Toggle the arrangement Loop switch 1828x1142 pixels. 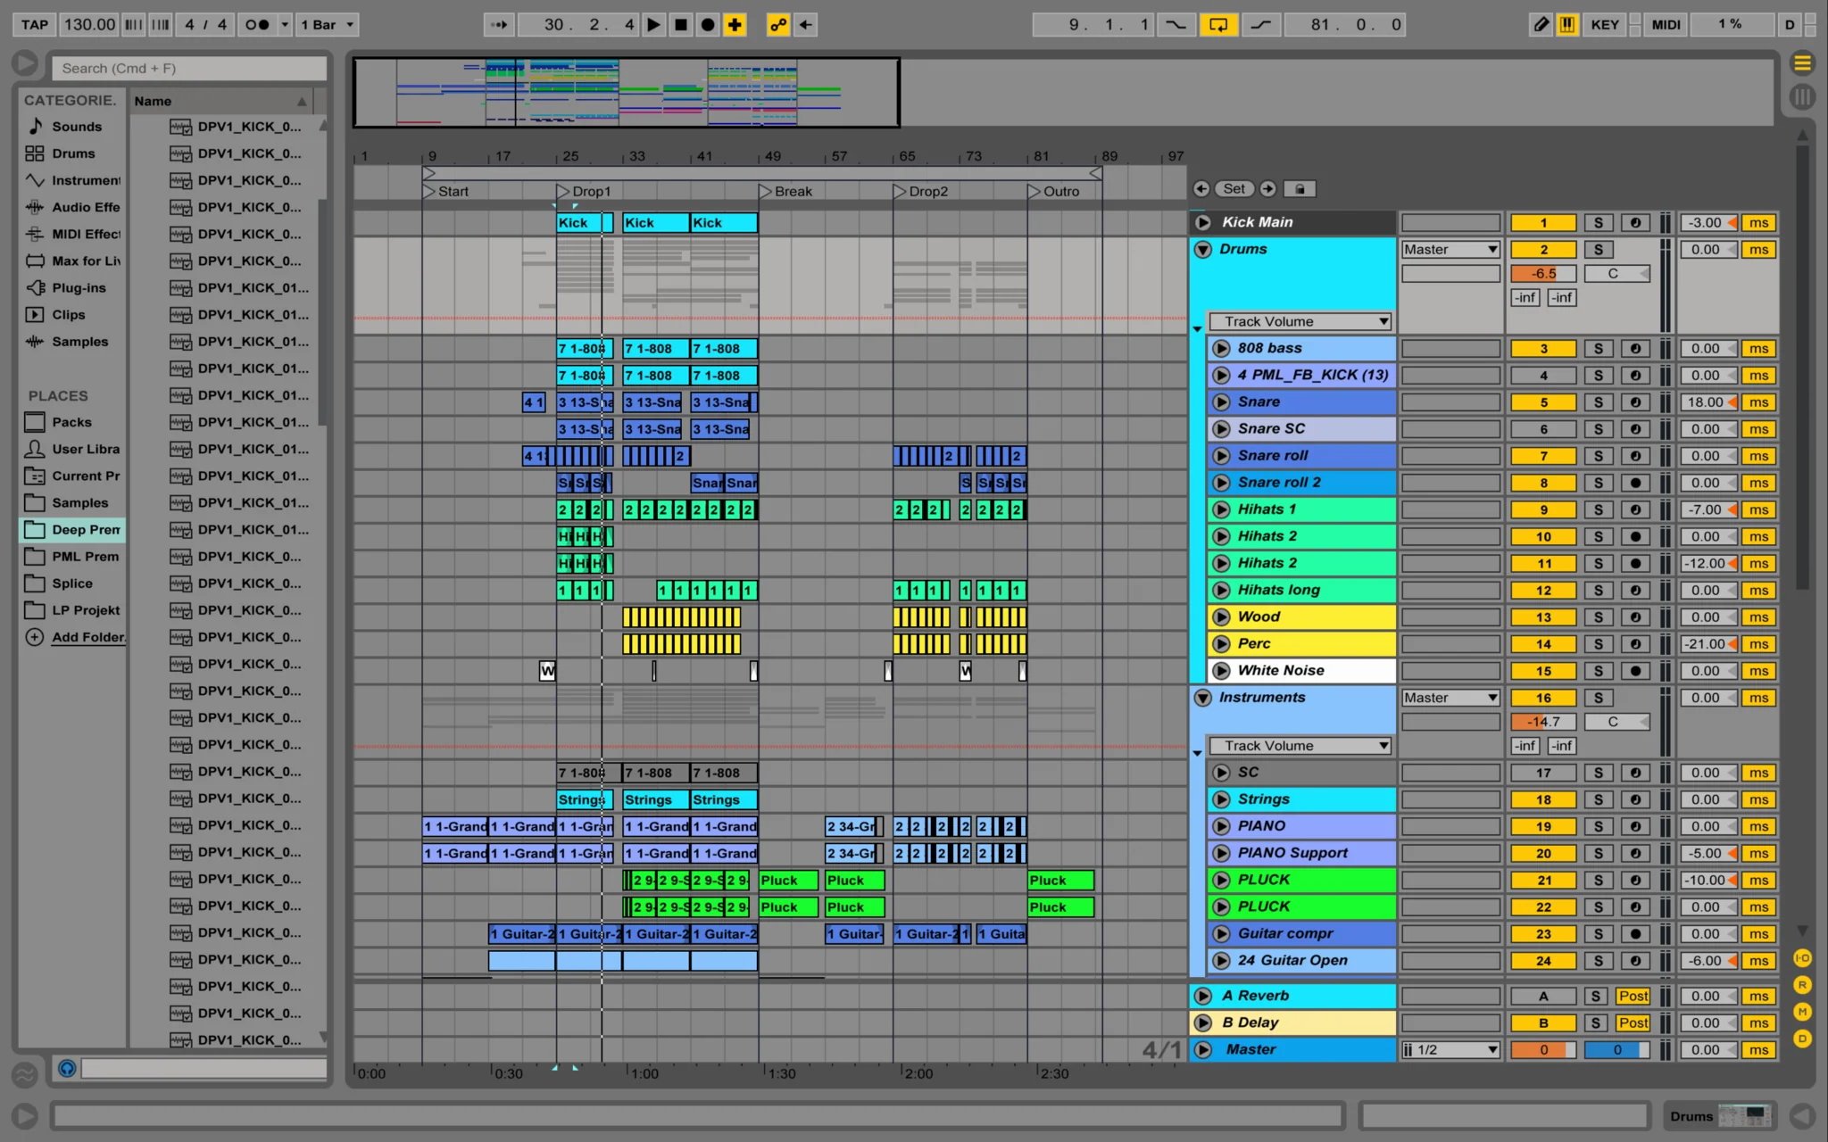point(1217,25)
